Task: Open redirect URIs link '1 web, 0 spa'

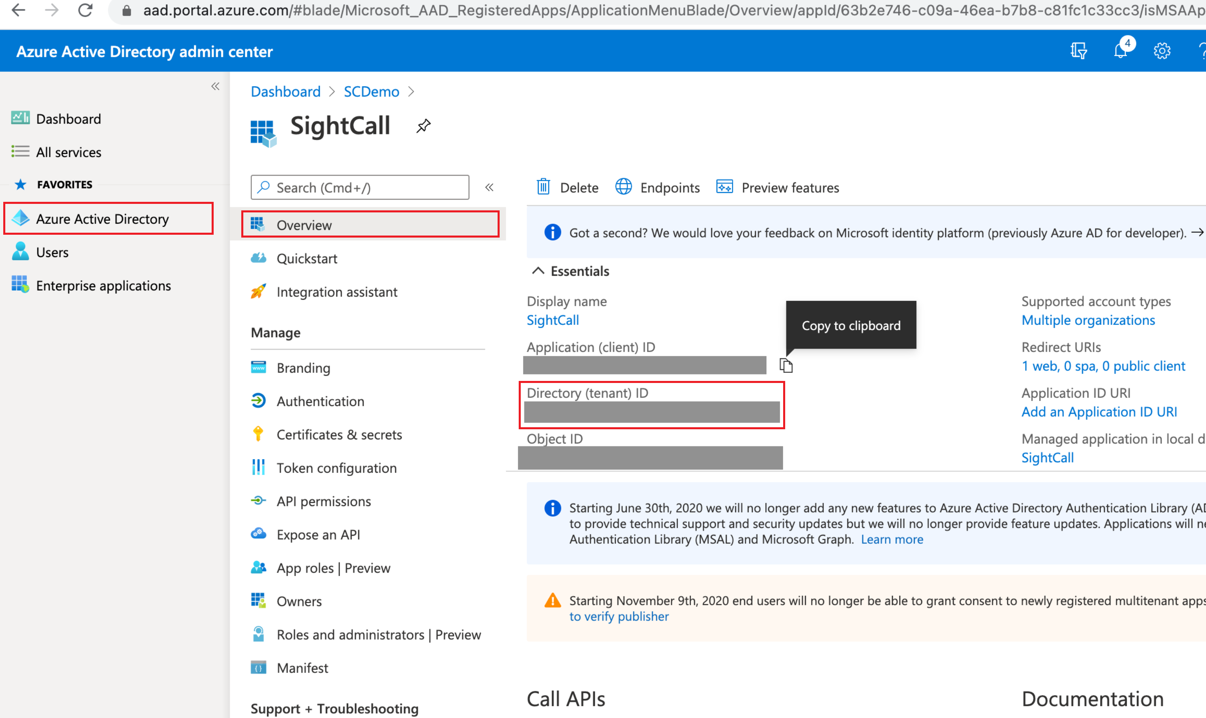Action: [1103, 366]
